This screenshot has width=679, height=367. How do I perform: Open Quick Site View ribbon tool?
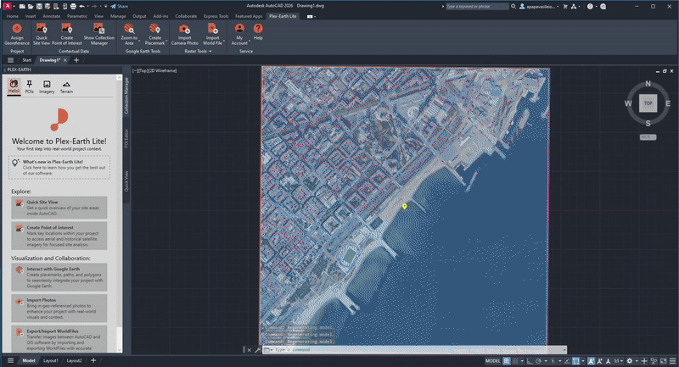coord(42,34)
